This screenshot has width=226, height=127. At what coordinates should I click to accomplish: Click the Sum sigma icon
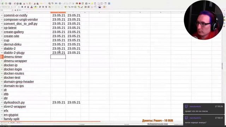[18, 10]
